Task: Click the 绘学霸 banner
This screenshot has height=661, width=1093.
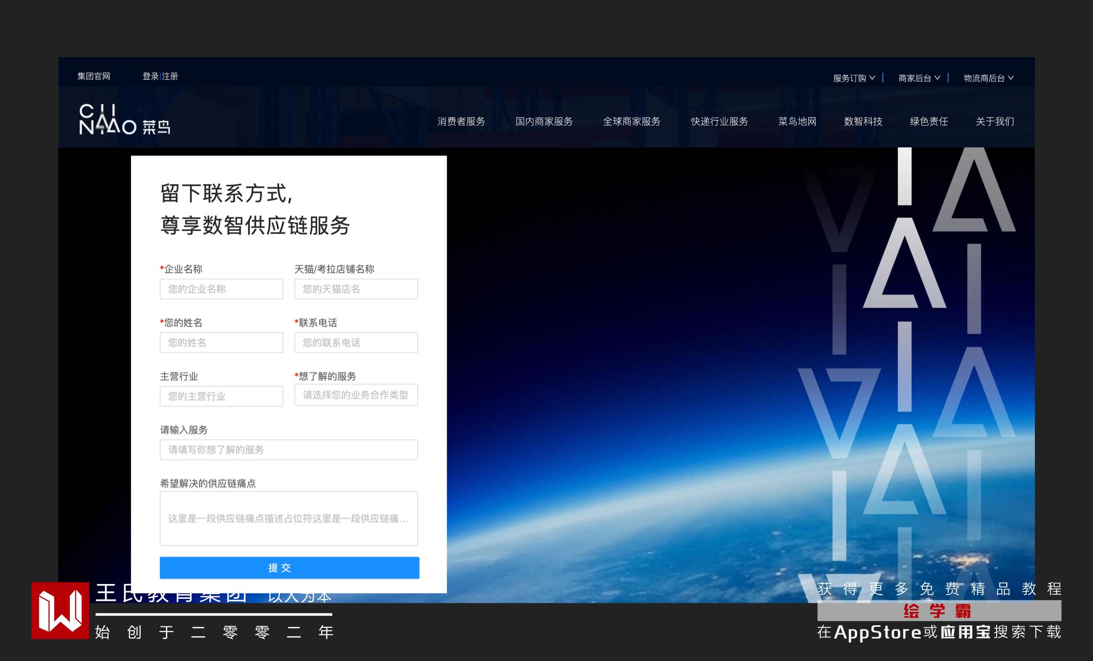Action: [x=939, y=611]
